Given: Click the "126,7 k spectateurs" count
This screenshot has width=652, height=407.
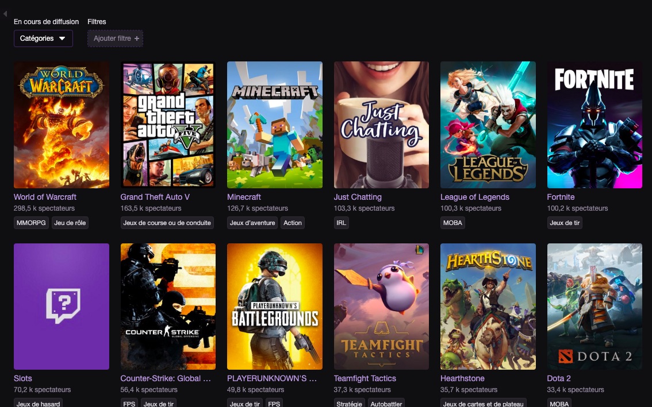Looking at the screenshot, I should pos(258,208).
